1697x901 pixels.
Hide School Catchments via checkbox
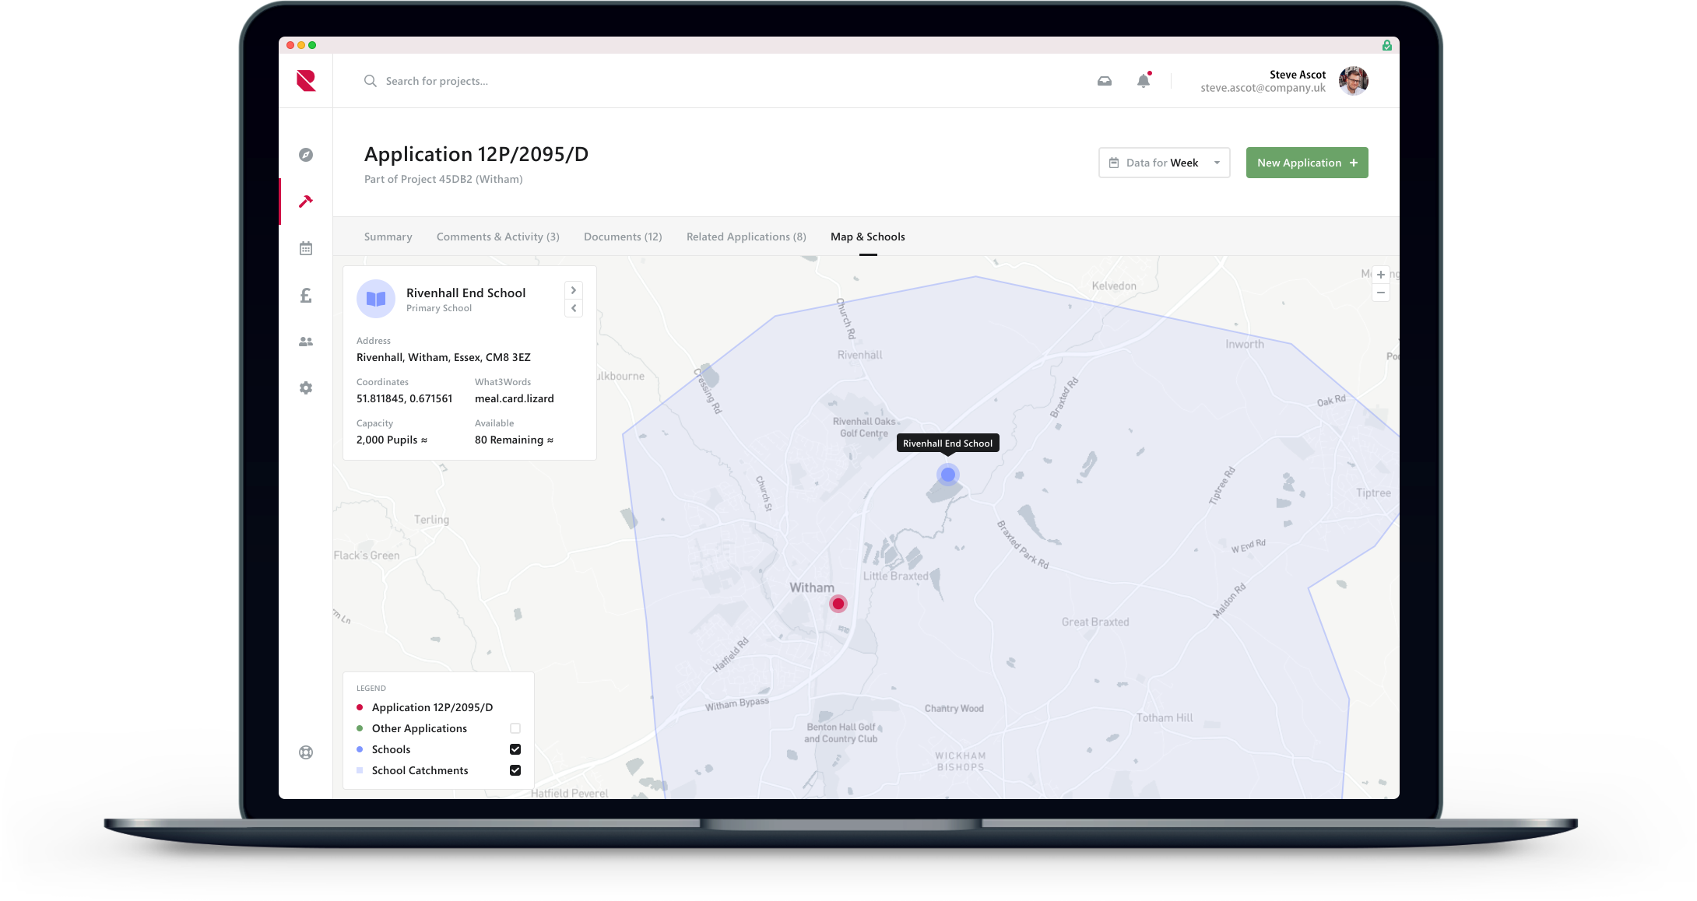pyautogui.click(x=515, y=770)
